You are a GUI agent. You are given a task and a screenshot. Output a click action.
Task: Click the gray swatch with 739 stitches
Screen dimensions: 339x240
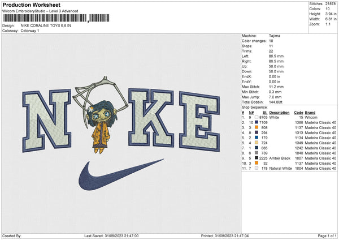(257, 153)
